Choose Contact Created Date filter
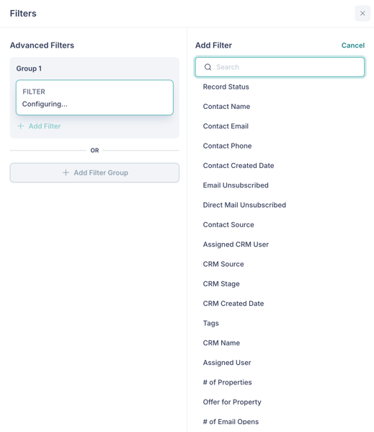Viewport: 374px width, 432px height. (239, 166)
